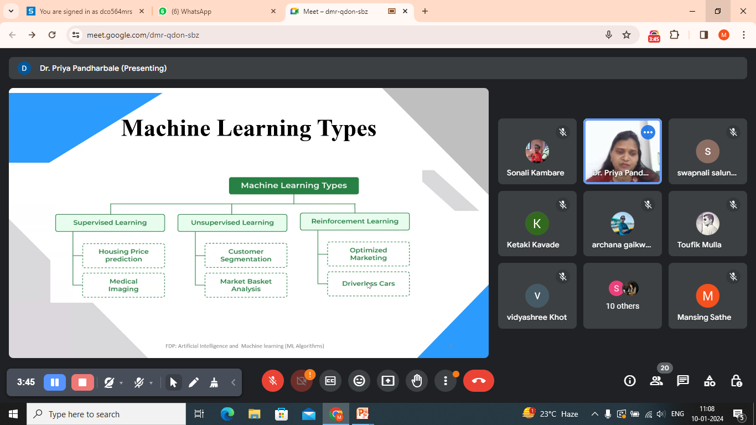Toggle the camera in Meet
Image resolution: width=756 pixels, height=425 pixels.
coord(302,381)
